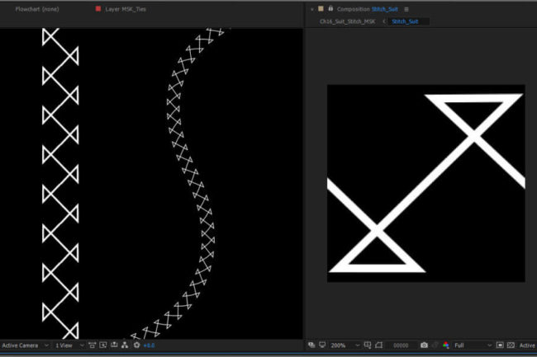Open grid and guide options icon
Viewport: 537px width, 357px height.
coord(367,345)
